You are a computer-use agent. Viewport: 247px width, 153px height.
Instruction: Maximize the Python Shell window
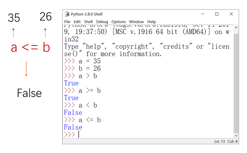click(217, 14)
